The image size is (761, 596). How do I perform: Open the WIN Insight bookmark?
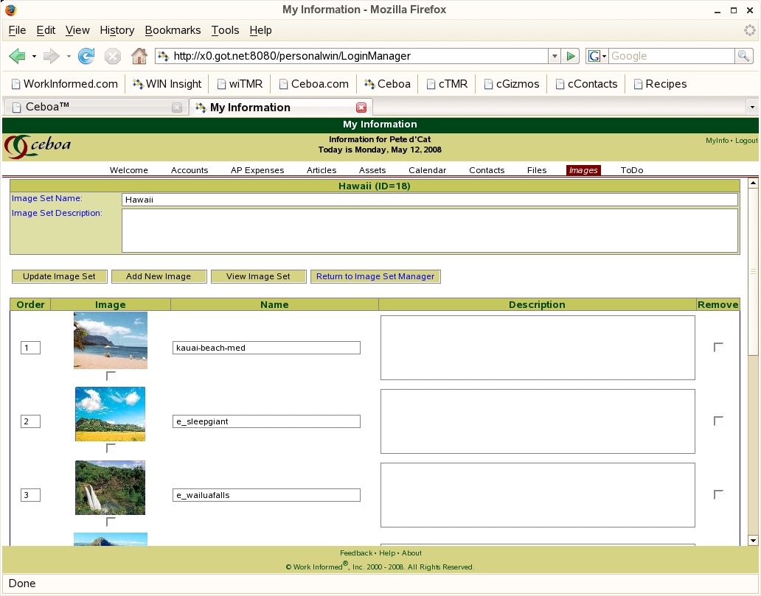167,84
